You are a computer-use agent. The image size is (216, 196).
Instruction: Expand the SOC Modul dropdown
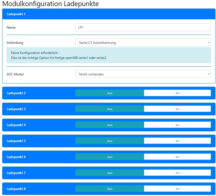[x=143, y=74]
